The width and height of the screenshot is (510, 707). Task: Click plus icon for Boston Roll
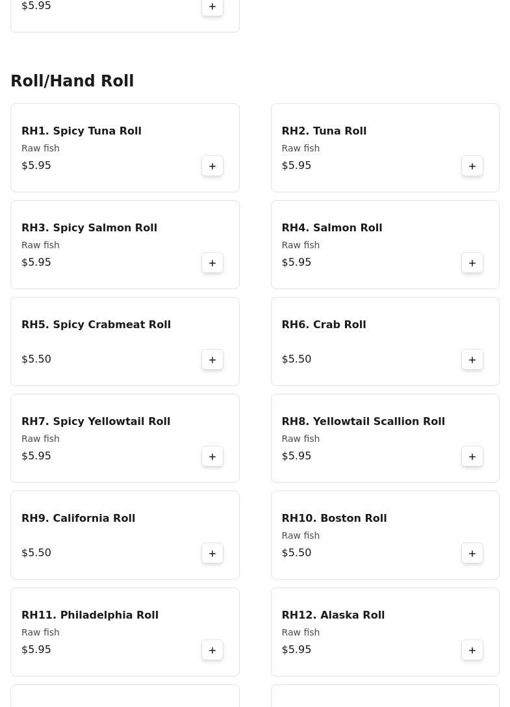click(472, 553)
